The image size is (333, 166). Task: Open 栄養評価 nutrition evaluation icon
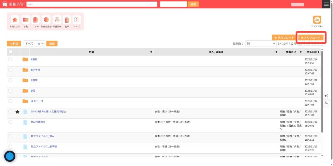point(57,20)
